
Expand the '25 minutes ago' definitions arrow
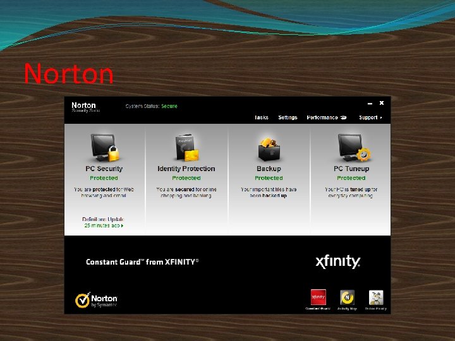(123, 225)
